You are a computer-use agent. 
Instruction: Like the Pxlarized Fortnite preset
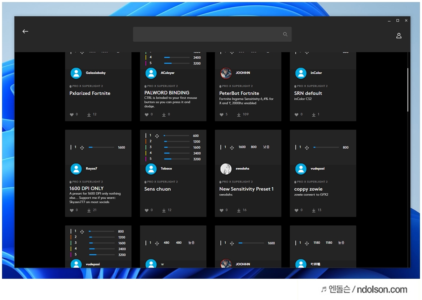click(x=71, y=115)
